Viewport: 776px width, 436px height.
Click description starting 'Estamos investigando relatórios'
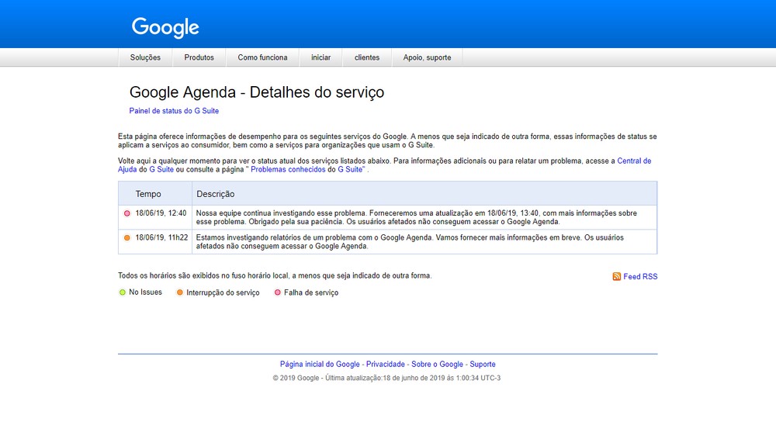pos(410,242)
